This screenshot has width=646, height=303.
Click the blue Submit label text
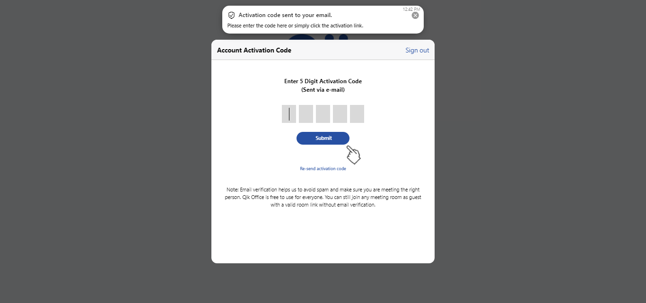click(x=323, y=138)
